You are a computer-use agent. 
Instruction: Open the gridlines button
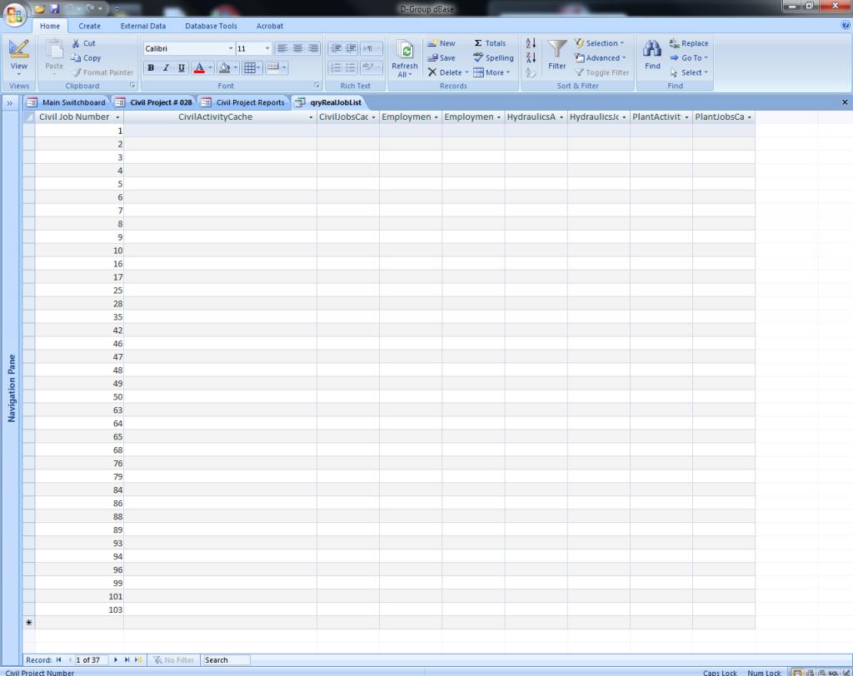(250, 67)
